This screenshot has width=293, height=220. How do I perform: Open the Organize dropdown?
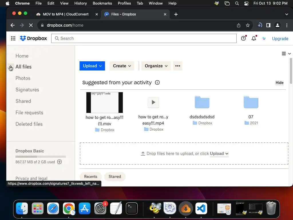[156, 66]
